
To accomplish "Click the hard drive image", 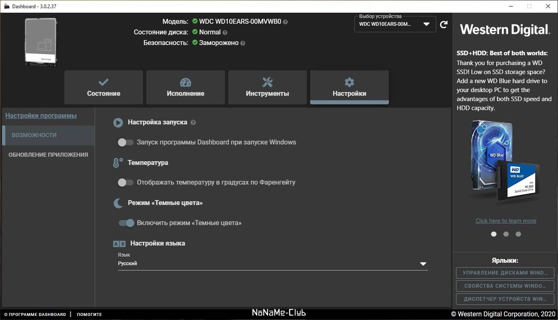I will (41, 41).
